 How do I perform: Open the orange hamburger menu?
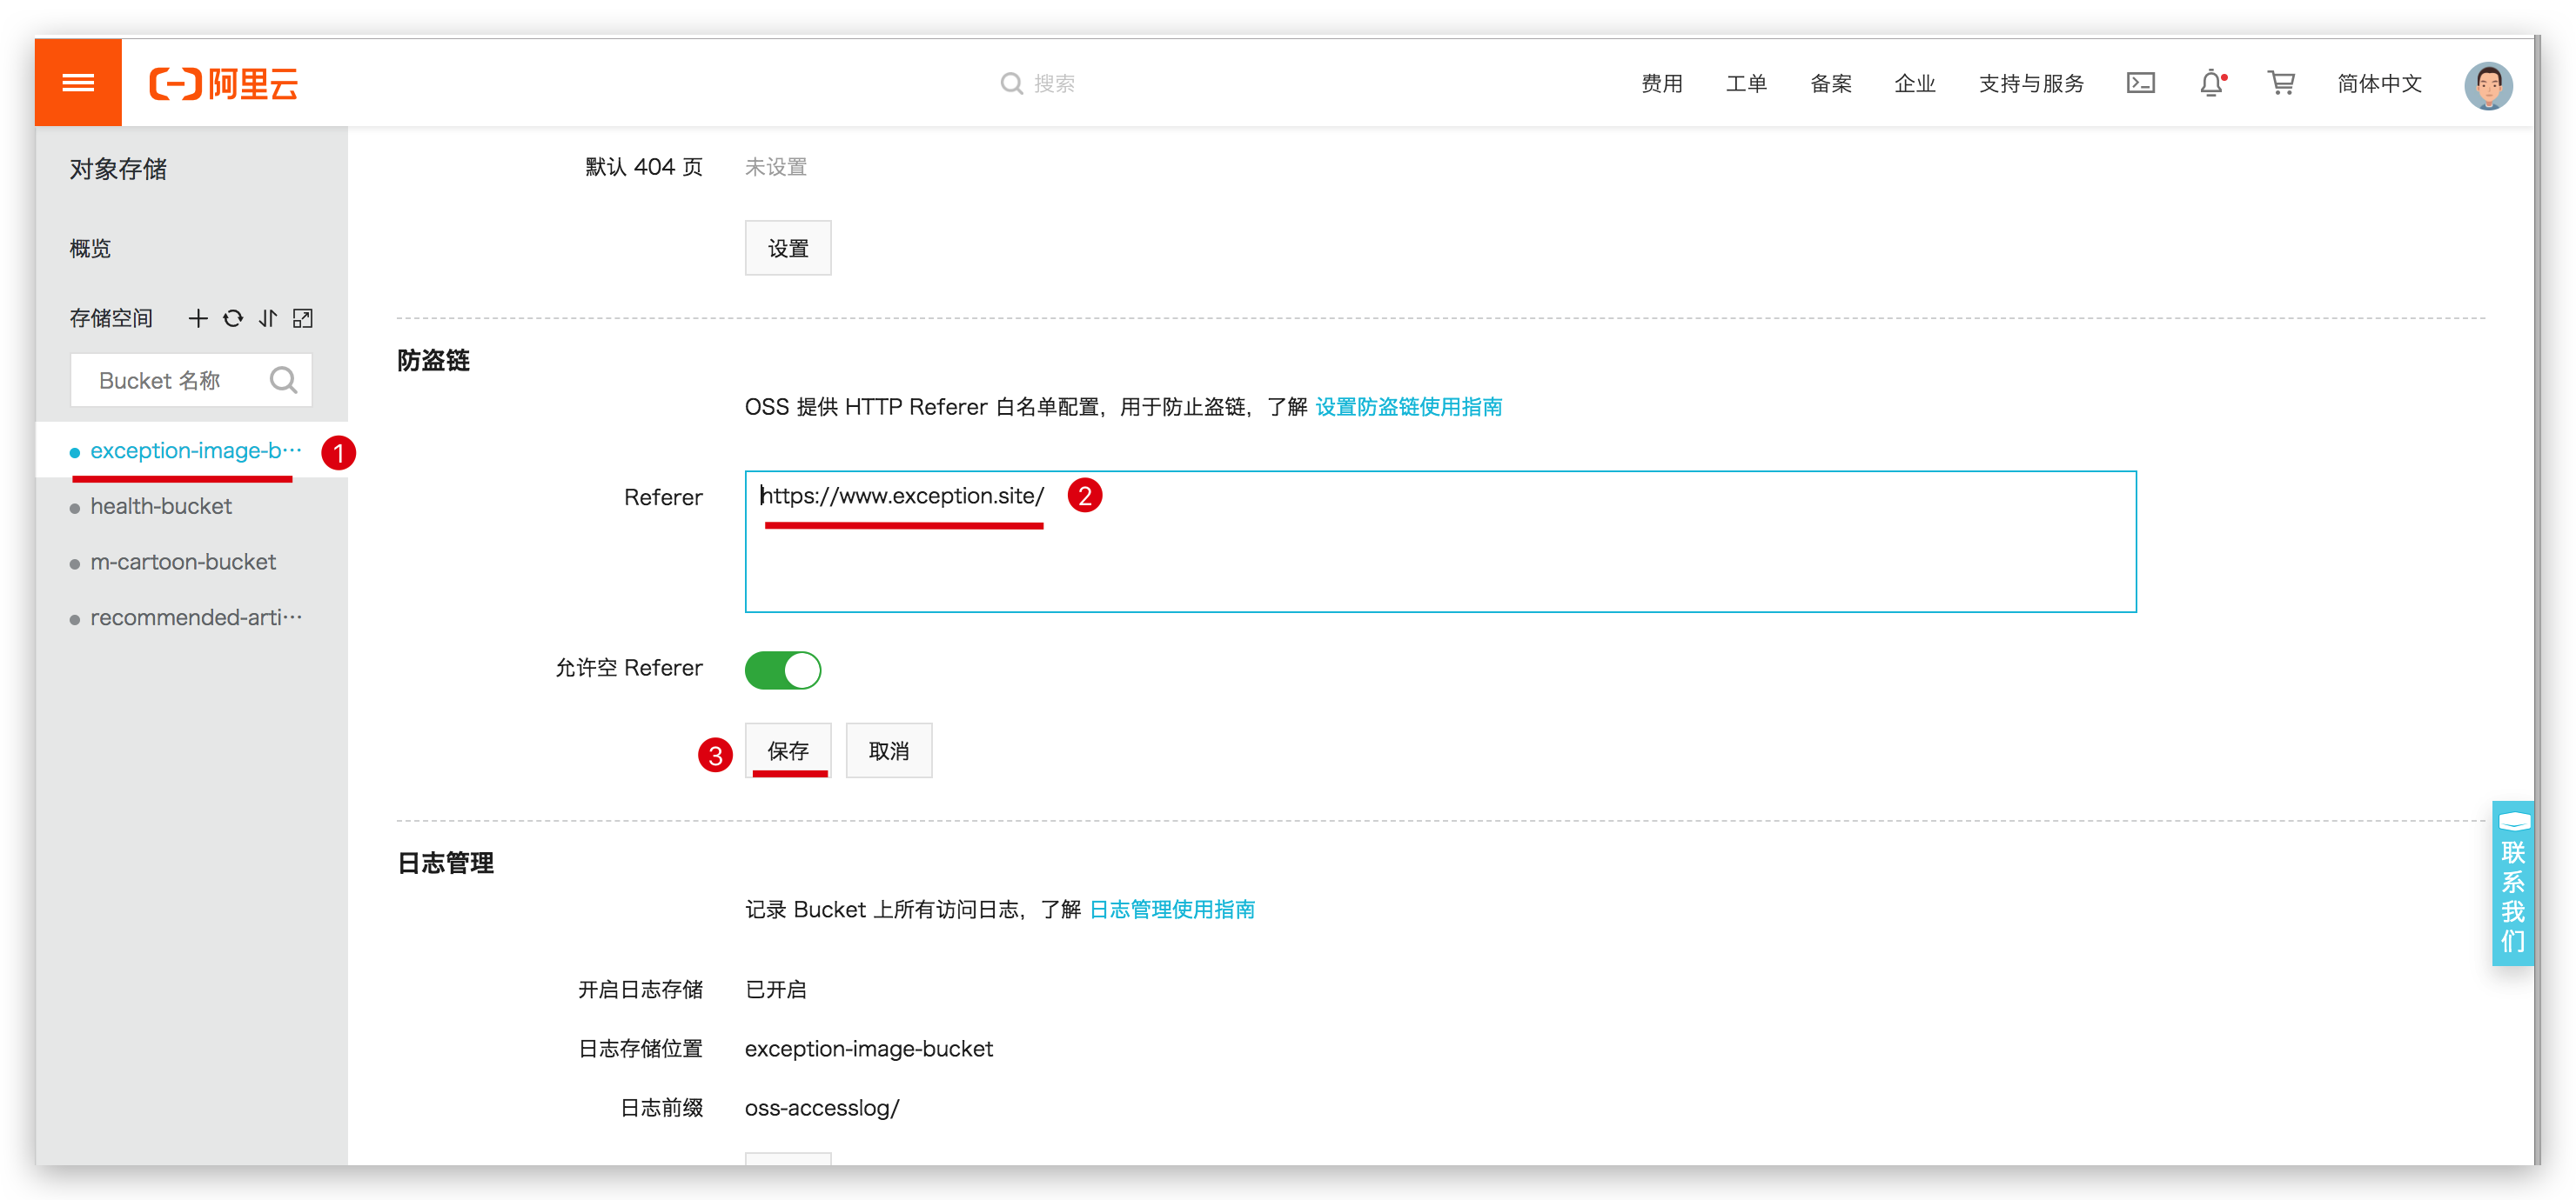tap(78, 83)
